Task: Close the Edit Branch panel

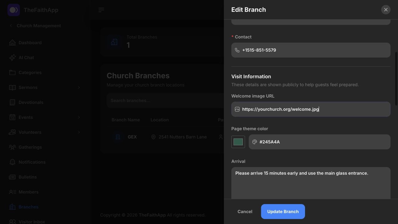Action: [386, 10]
